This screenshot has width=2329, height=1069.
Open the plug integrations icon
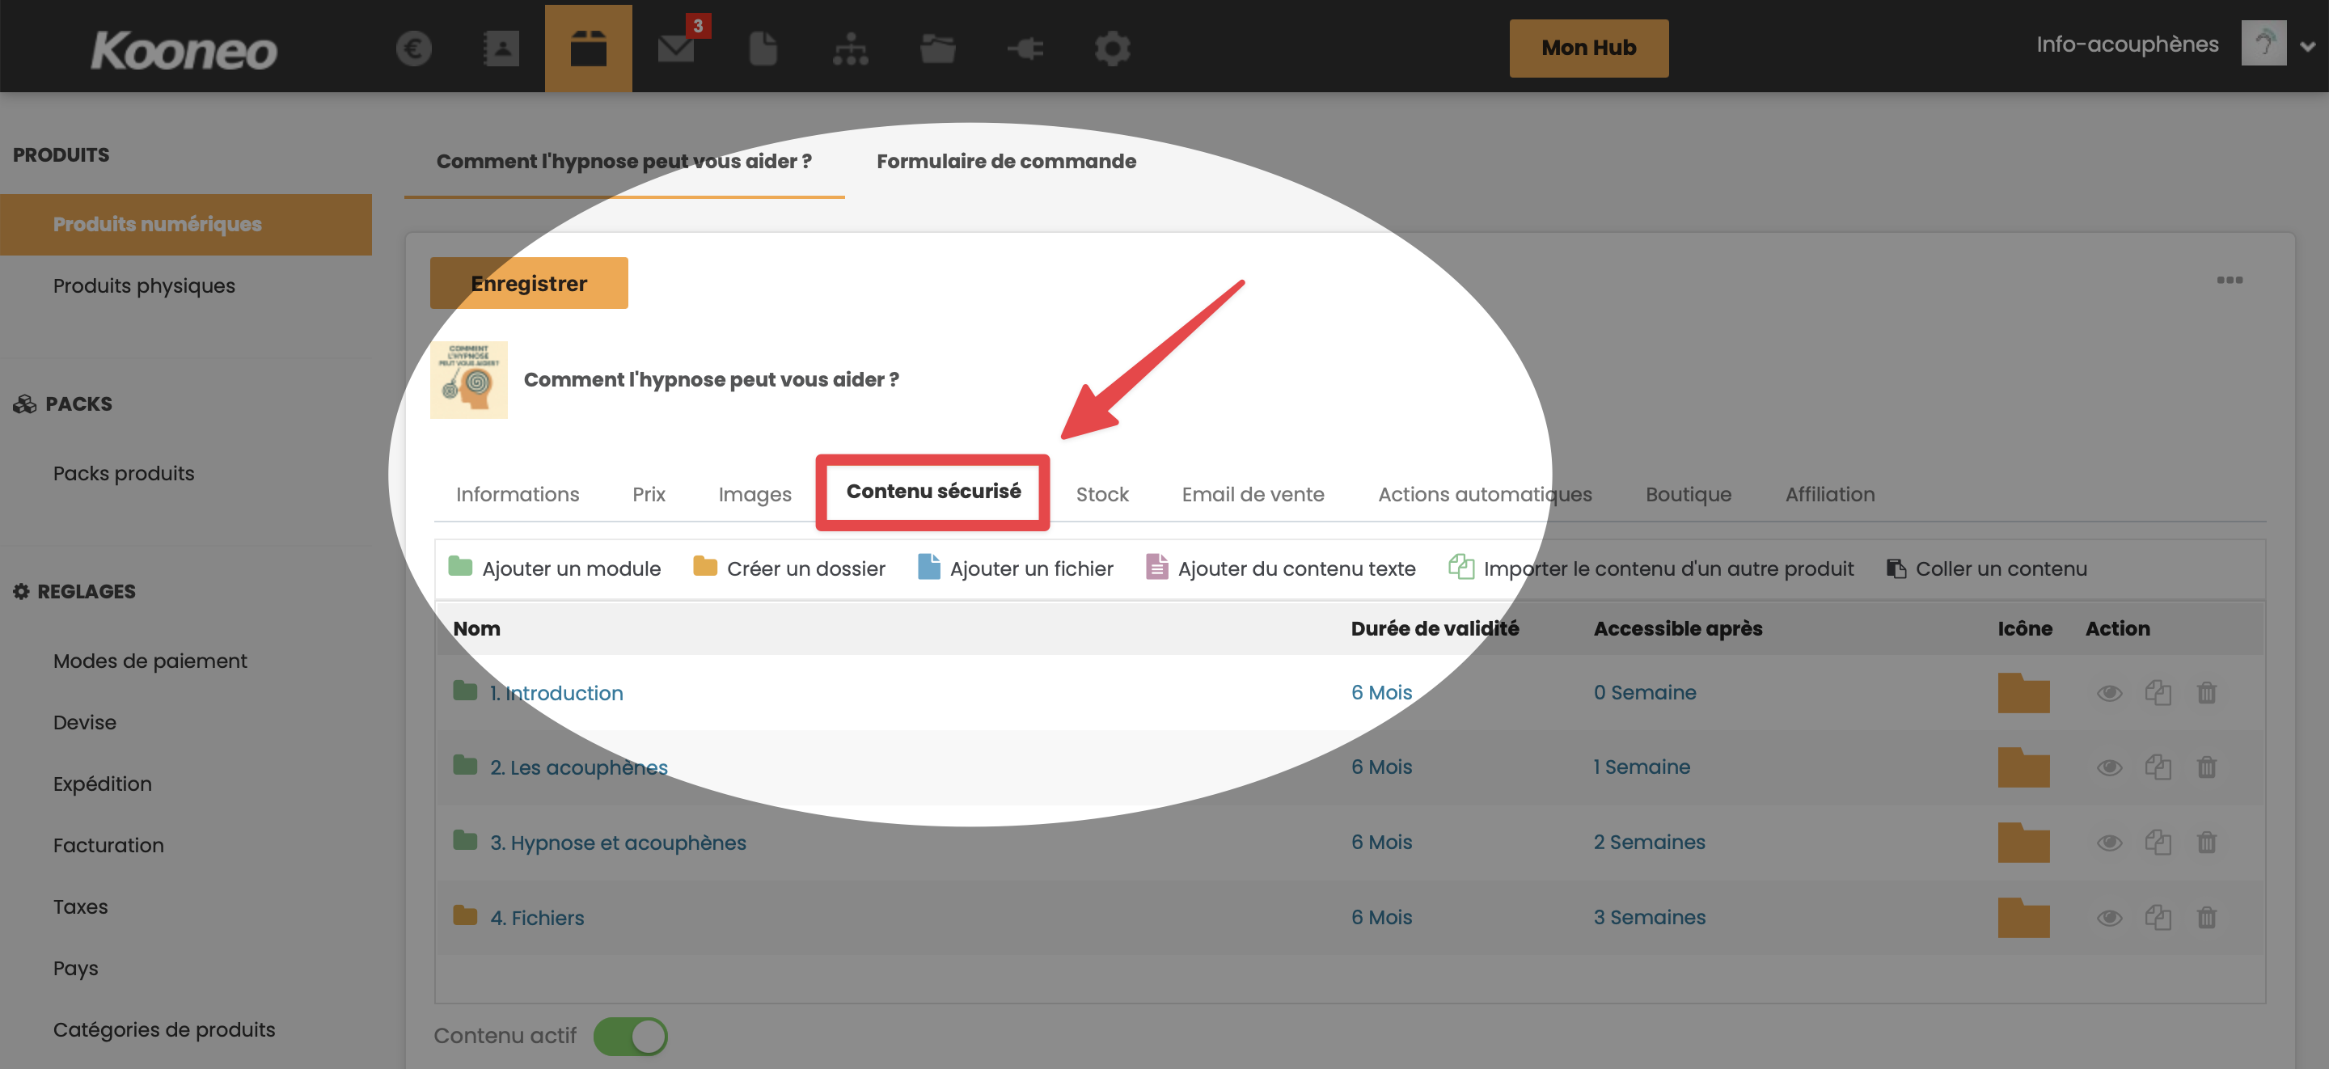pos(1025,48)
